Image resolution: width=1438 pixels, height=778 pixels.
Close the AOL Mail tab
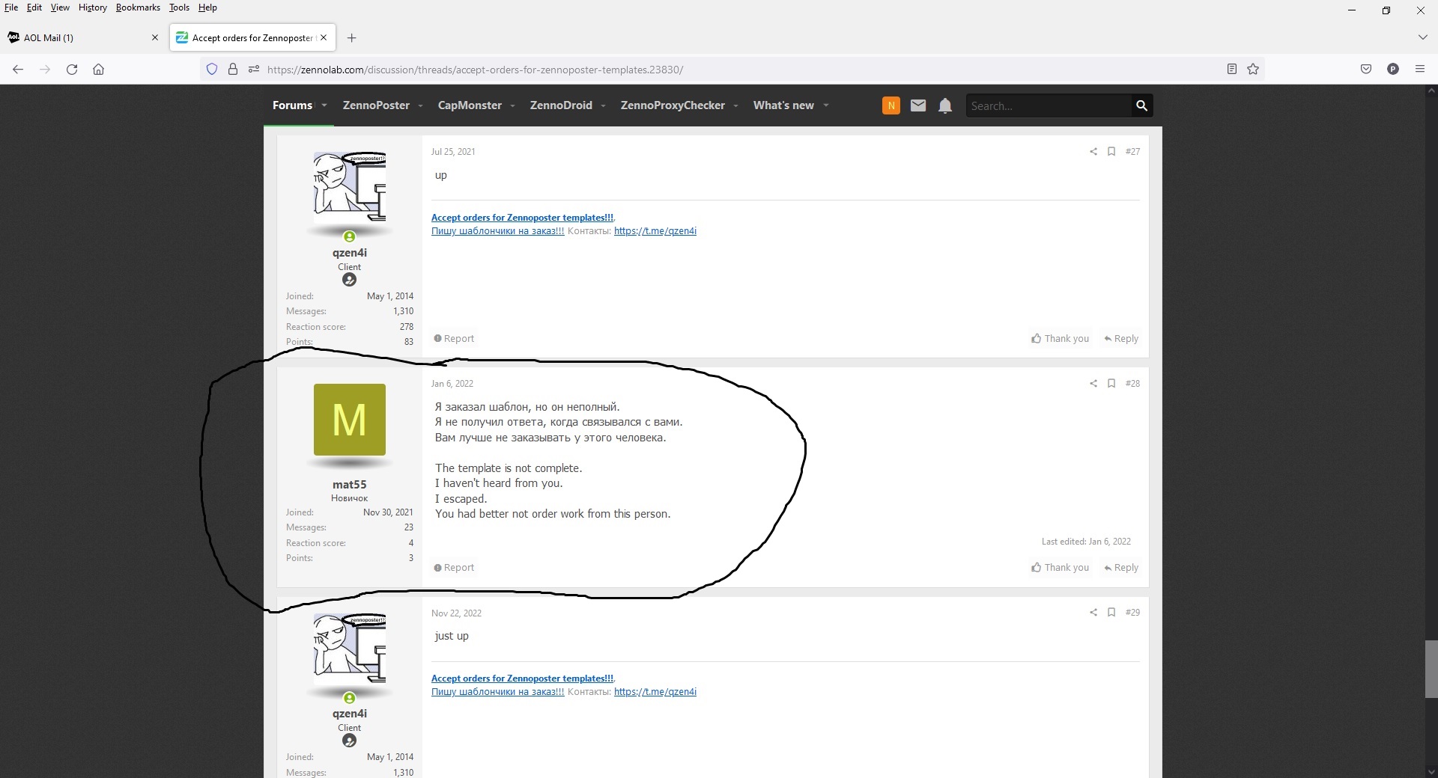pyautogui.click(x=155, y=38)
